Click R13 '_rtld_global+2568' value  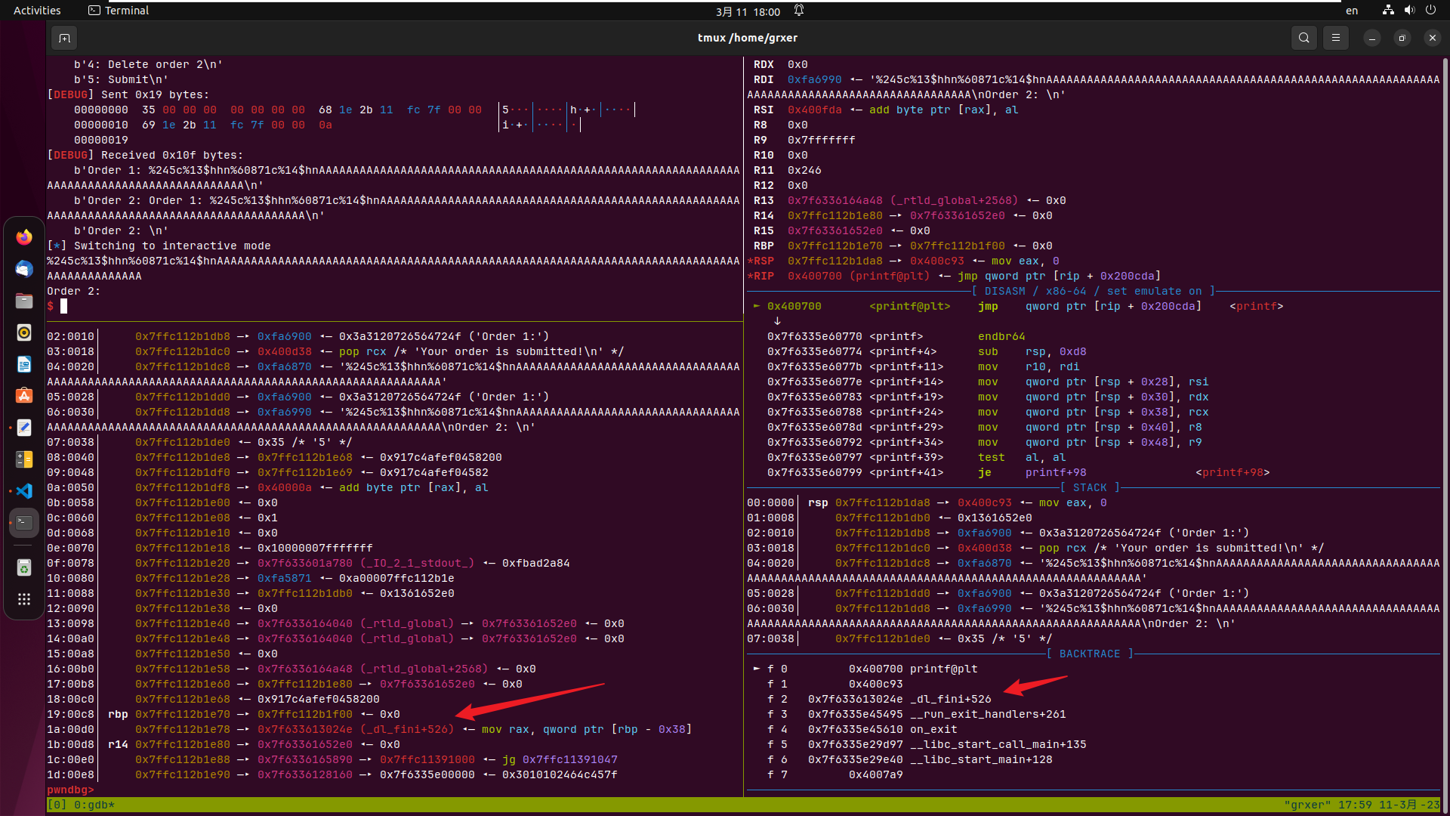point(955,200)
